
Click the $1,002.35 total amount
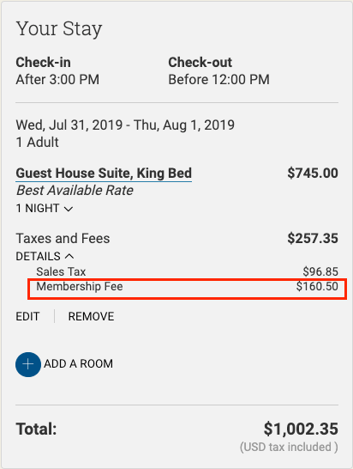(x=301, y=429)
